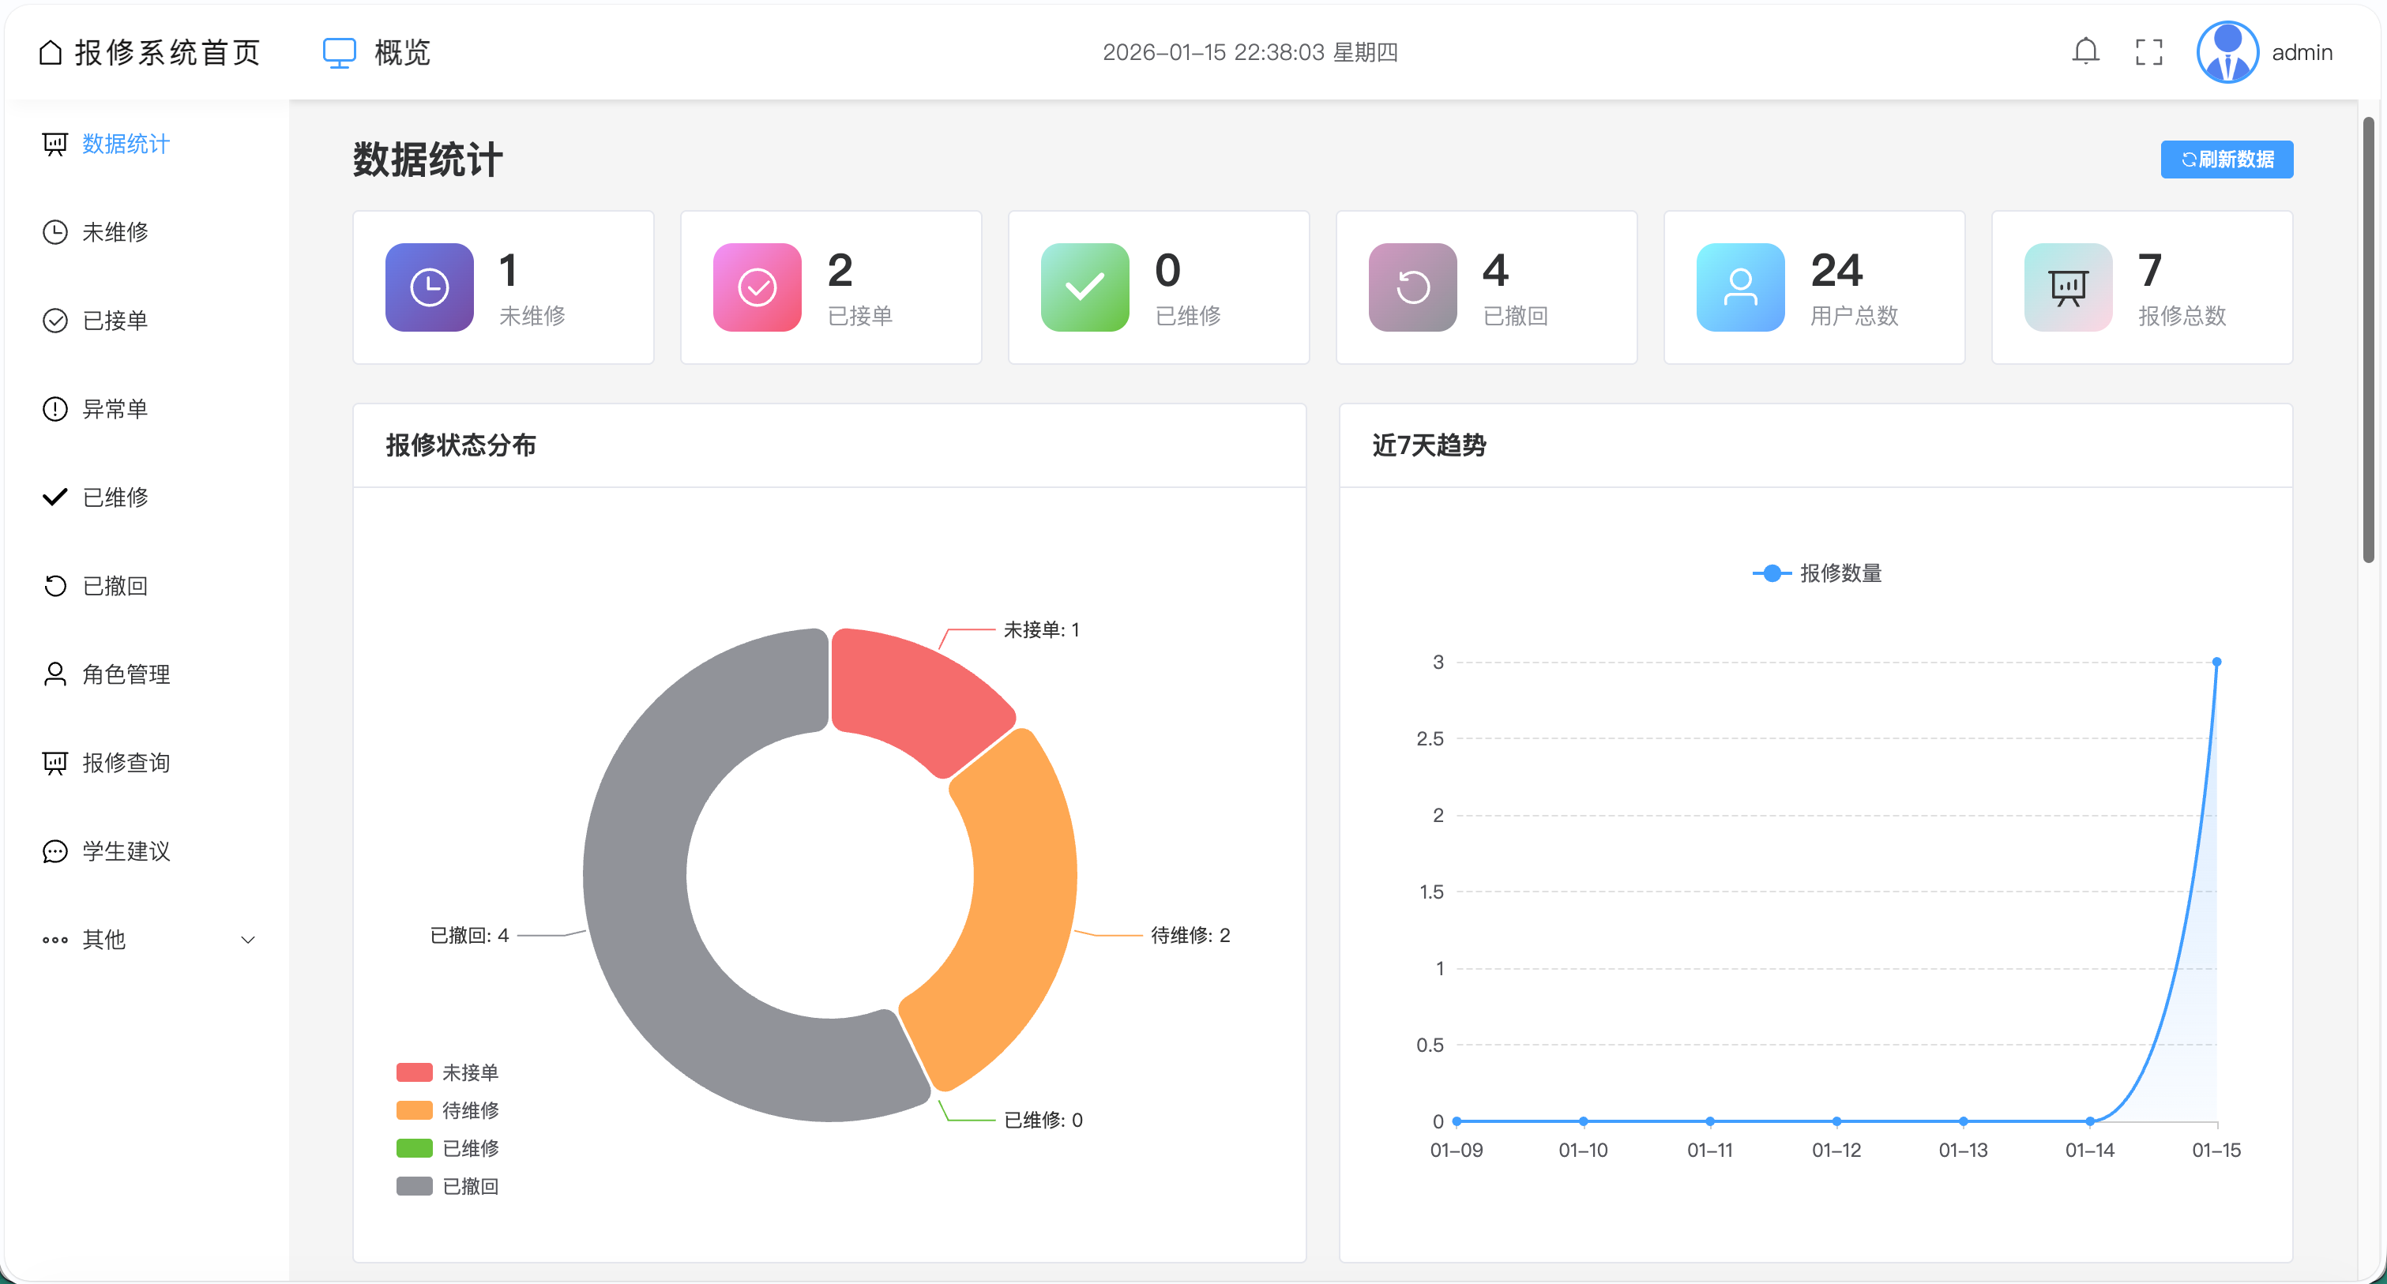Click the 刷新数据 button

click(x=2226, y=160)
